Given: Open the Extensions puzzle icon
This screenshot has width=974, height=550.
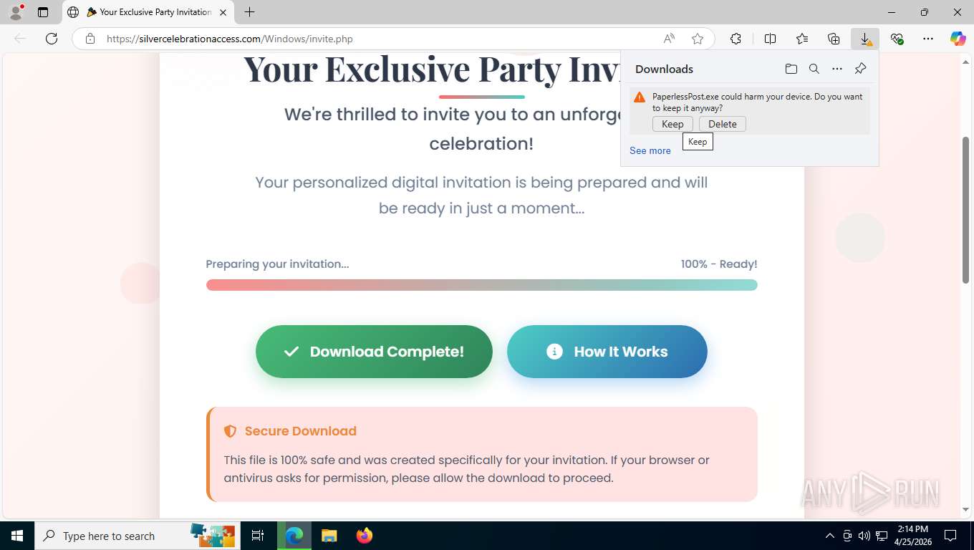Looking at the screenshot, I should pos(736,39).
